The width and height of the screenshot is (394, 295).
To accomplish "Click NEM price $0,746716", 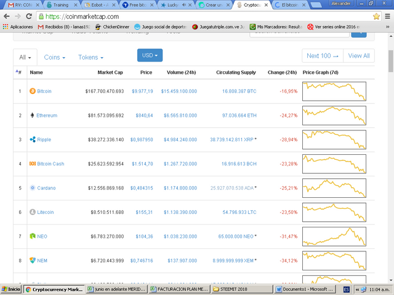I will (142, 261).
